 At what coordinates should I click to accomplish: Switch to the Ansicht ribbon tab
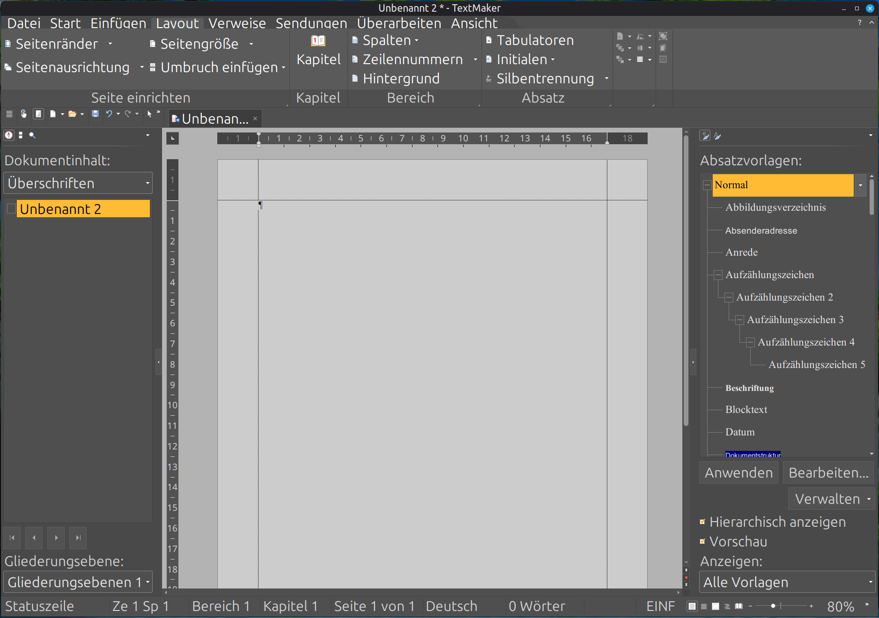pos(474,23)
